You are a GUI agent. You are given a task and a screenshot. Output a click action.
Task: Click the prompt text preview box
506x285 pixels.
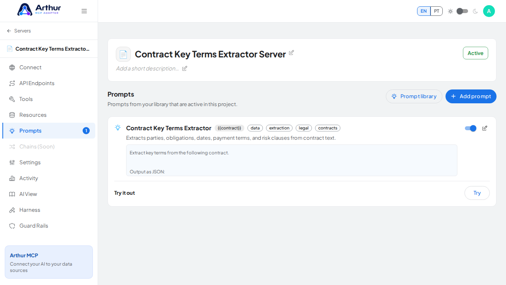click(x=292, y=160)
